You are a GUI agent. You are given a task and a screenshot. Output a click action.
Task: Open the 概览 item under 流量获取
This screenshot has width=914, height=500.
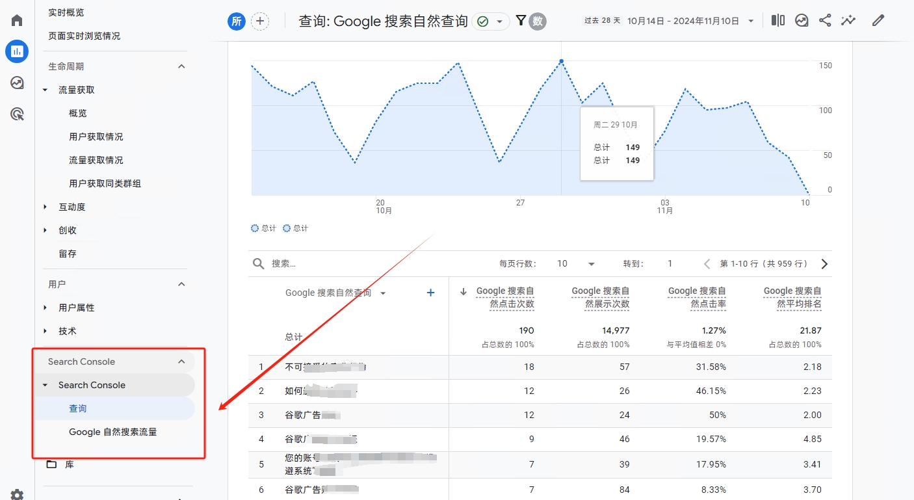click(x=78, y=113)
